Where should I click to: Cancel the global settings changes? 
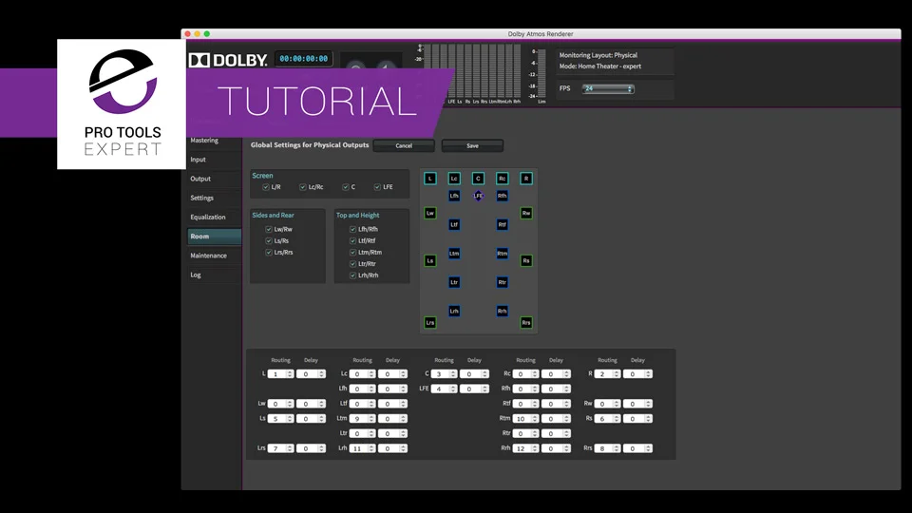404,145
